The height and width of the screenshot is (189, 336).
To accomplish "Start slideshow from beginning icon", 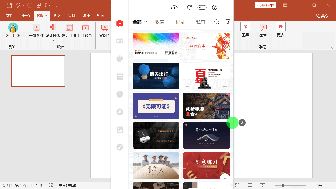I will tap(39, 5).
